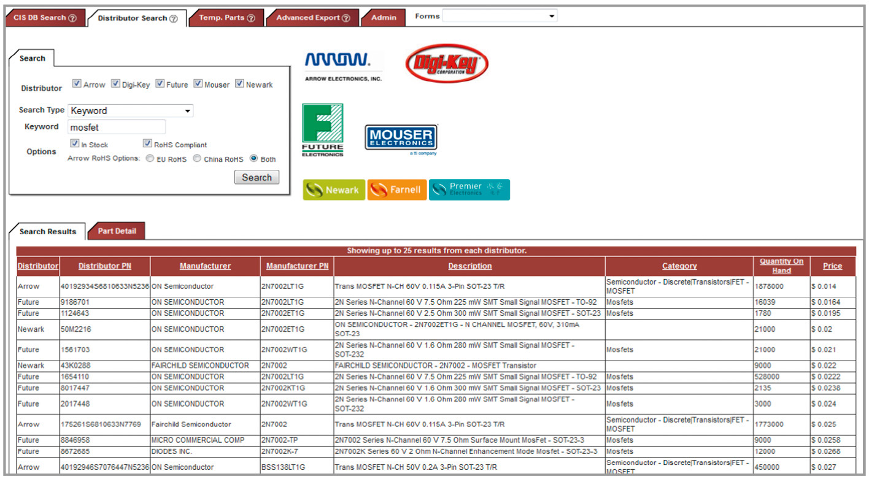Click DIODES INC. manufacturer cell
This screenshot has width=869, height=479.
coord(205,451)
